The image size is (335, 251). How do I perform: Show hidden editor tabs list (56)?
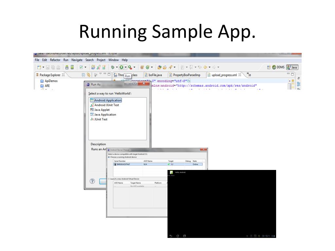(x=249, y=75)
